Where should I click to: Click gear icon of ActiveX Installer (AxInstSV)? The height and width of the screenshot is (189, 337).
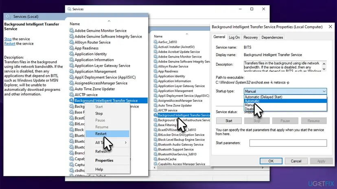[155, 47]
